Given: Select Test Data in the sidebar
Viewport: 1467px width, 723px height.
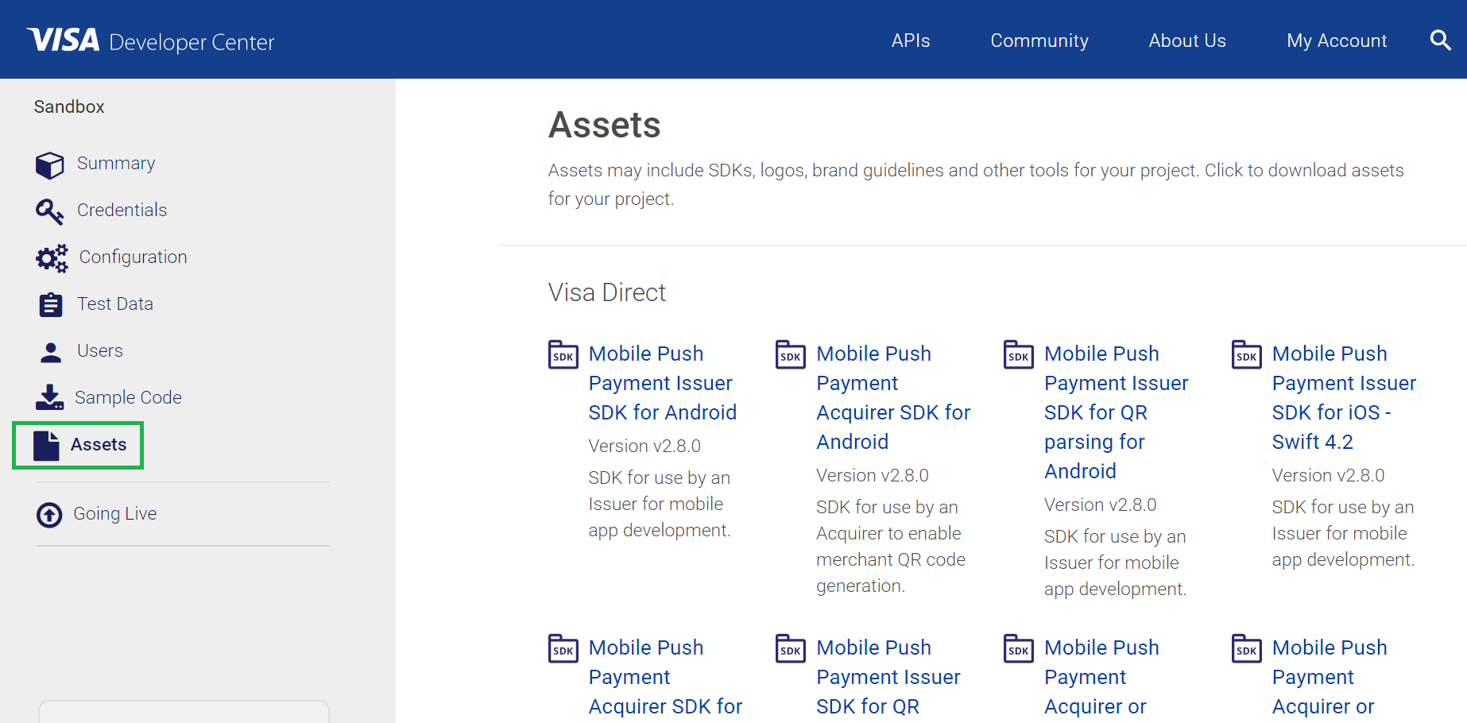Looking at the screenshot, I should pos(115,304).
